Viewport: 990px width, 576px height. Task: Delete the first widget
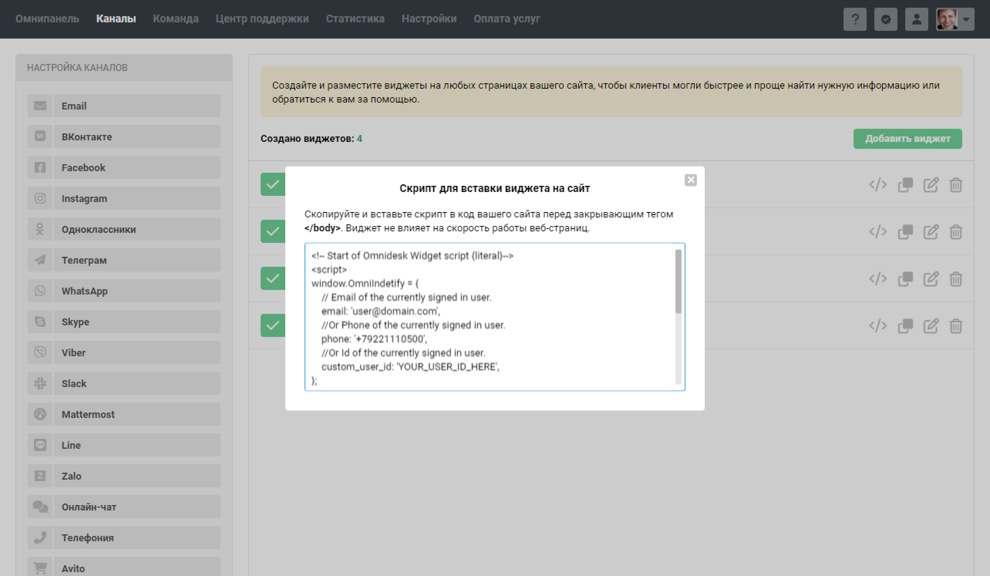[x=955, y=184]
